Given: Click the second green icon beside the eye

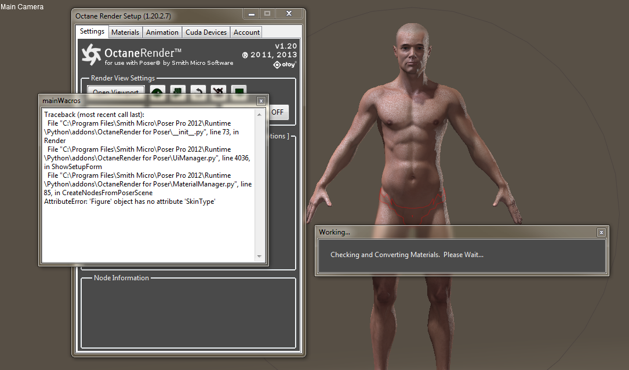Looking at the screenshot, I should tap(178, 90).
